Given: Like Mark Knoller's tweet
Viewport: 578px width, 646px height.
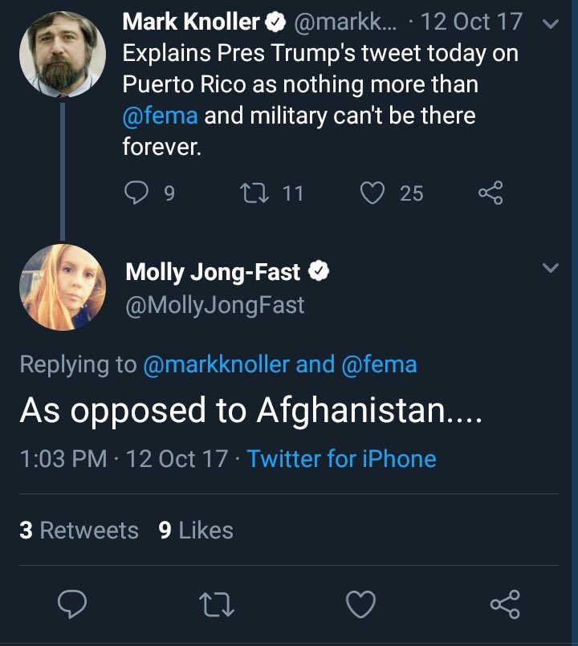Looking at the screenshot, I should coord(372,193).
